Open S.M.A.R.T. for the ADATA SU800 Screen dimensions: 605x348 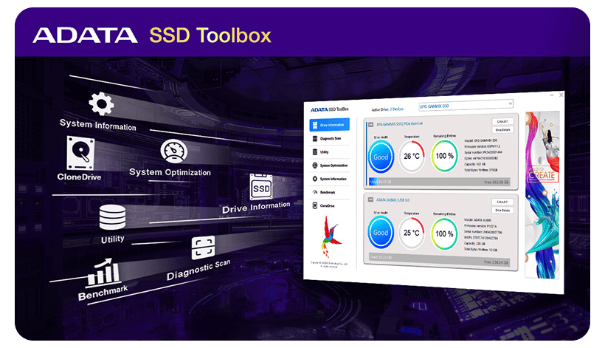click(502, 202)
